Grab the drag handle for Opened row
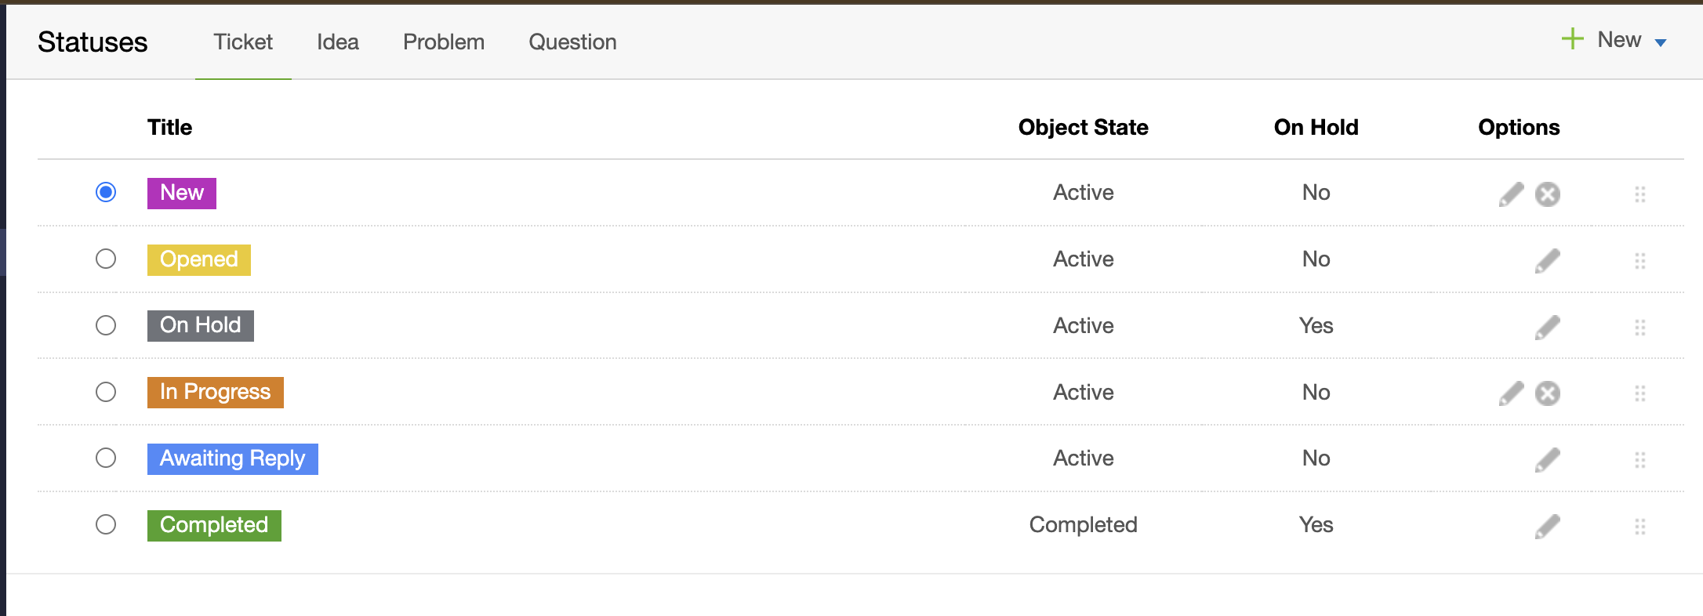 (1639, 260)
